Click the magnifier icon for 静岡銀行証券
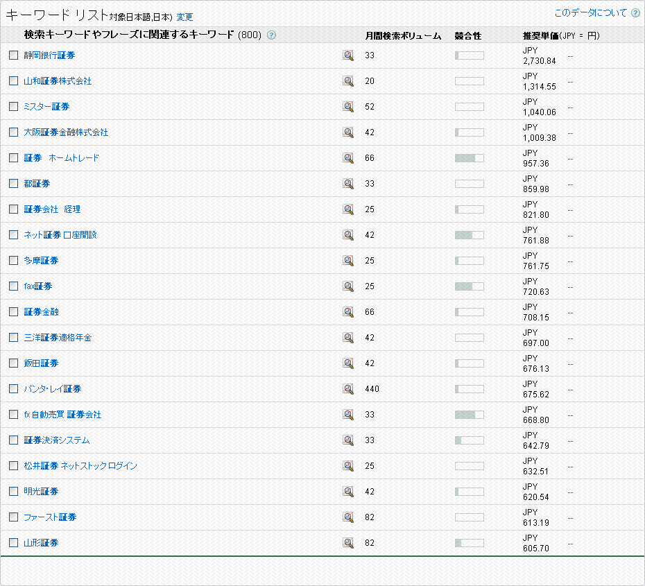Image resolution: width=645 pixels, height=586 pixels. coord(348,55)
